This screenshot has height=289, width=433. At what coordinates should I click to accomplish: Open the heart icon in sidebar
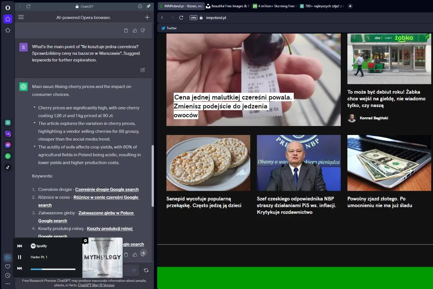coord(8,266)
